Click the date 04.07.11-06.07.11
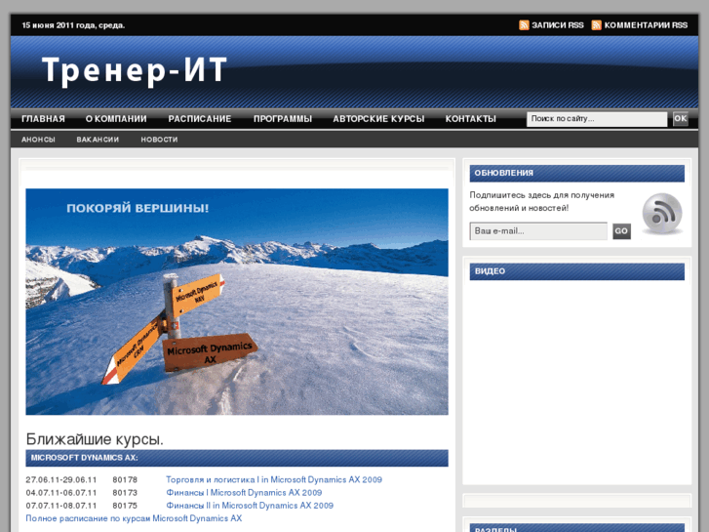The height and width of the screenshot is (532, 709). pyautogui.click(x=61, y=493)
